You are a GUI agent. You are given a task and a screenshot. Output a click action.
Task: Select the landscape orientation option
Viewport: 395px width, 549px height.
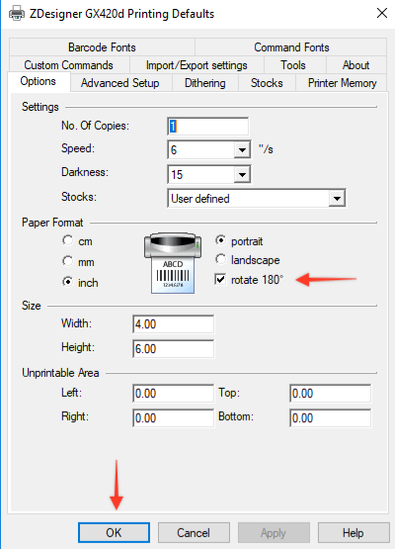pos(220,259)
